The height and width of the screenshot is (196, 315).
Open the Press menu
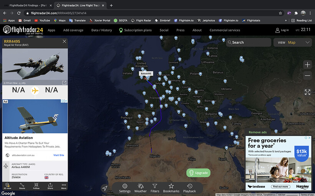coord(181,30)
